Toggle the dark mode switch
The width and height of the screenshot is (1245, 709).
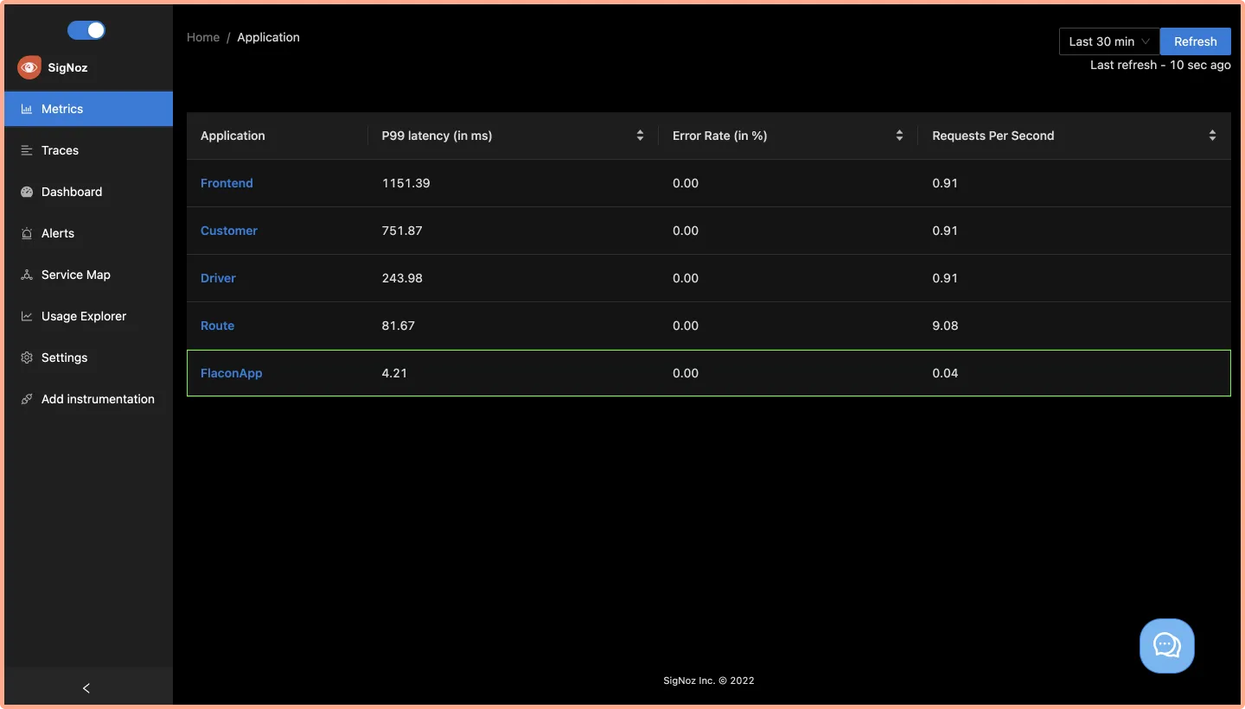pos(86,29)
